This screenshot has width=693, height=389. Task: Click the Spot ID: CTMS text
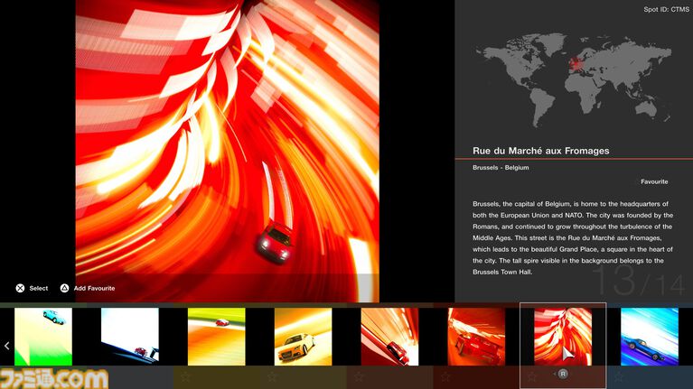coord(666,9)
